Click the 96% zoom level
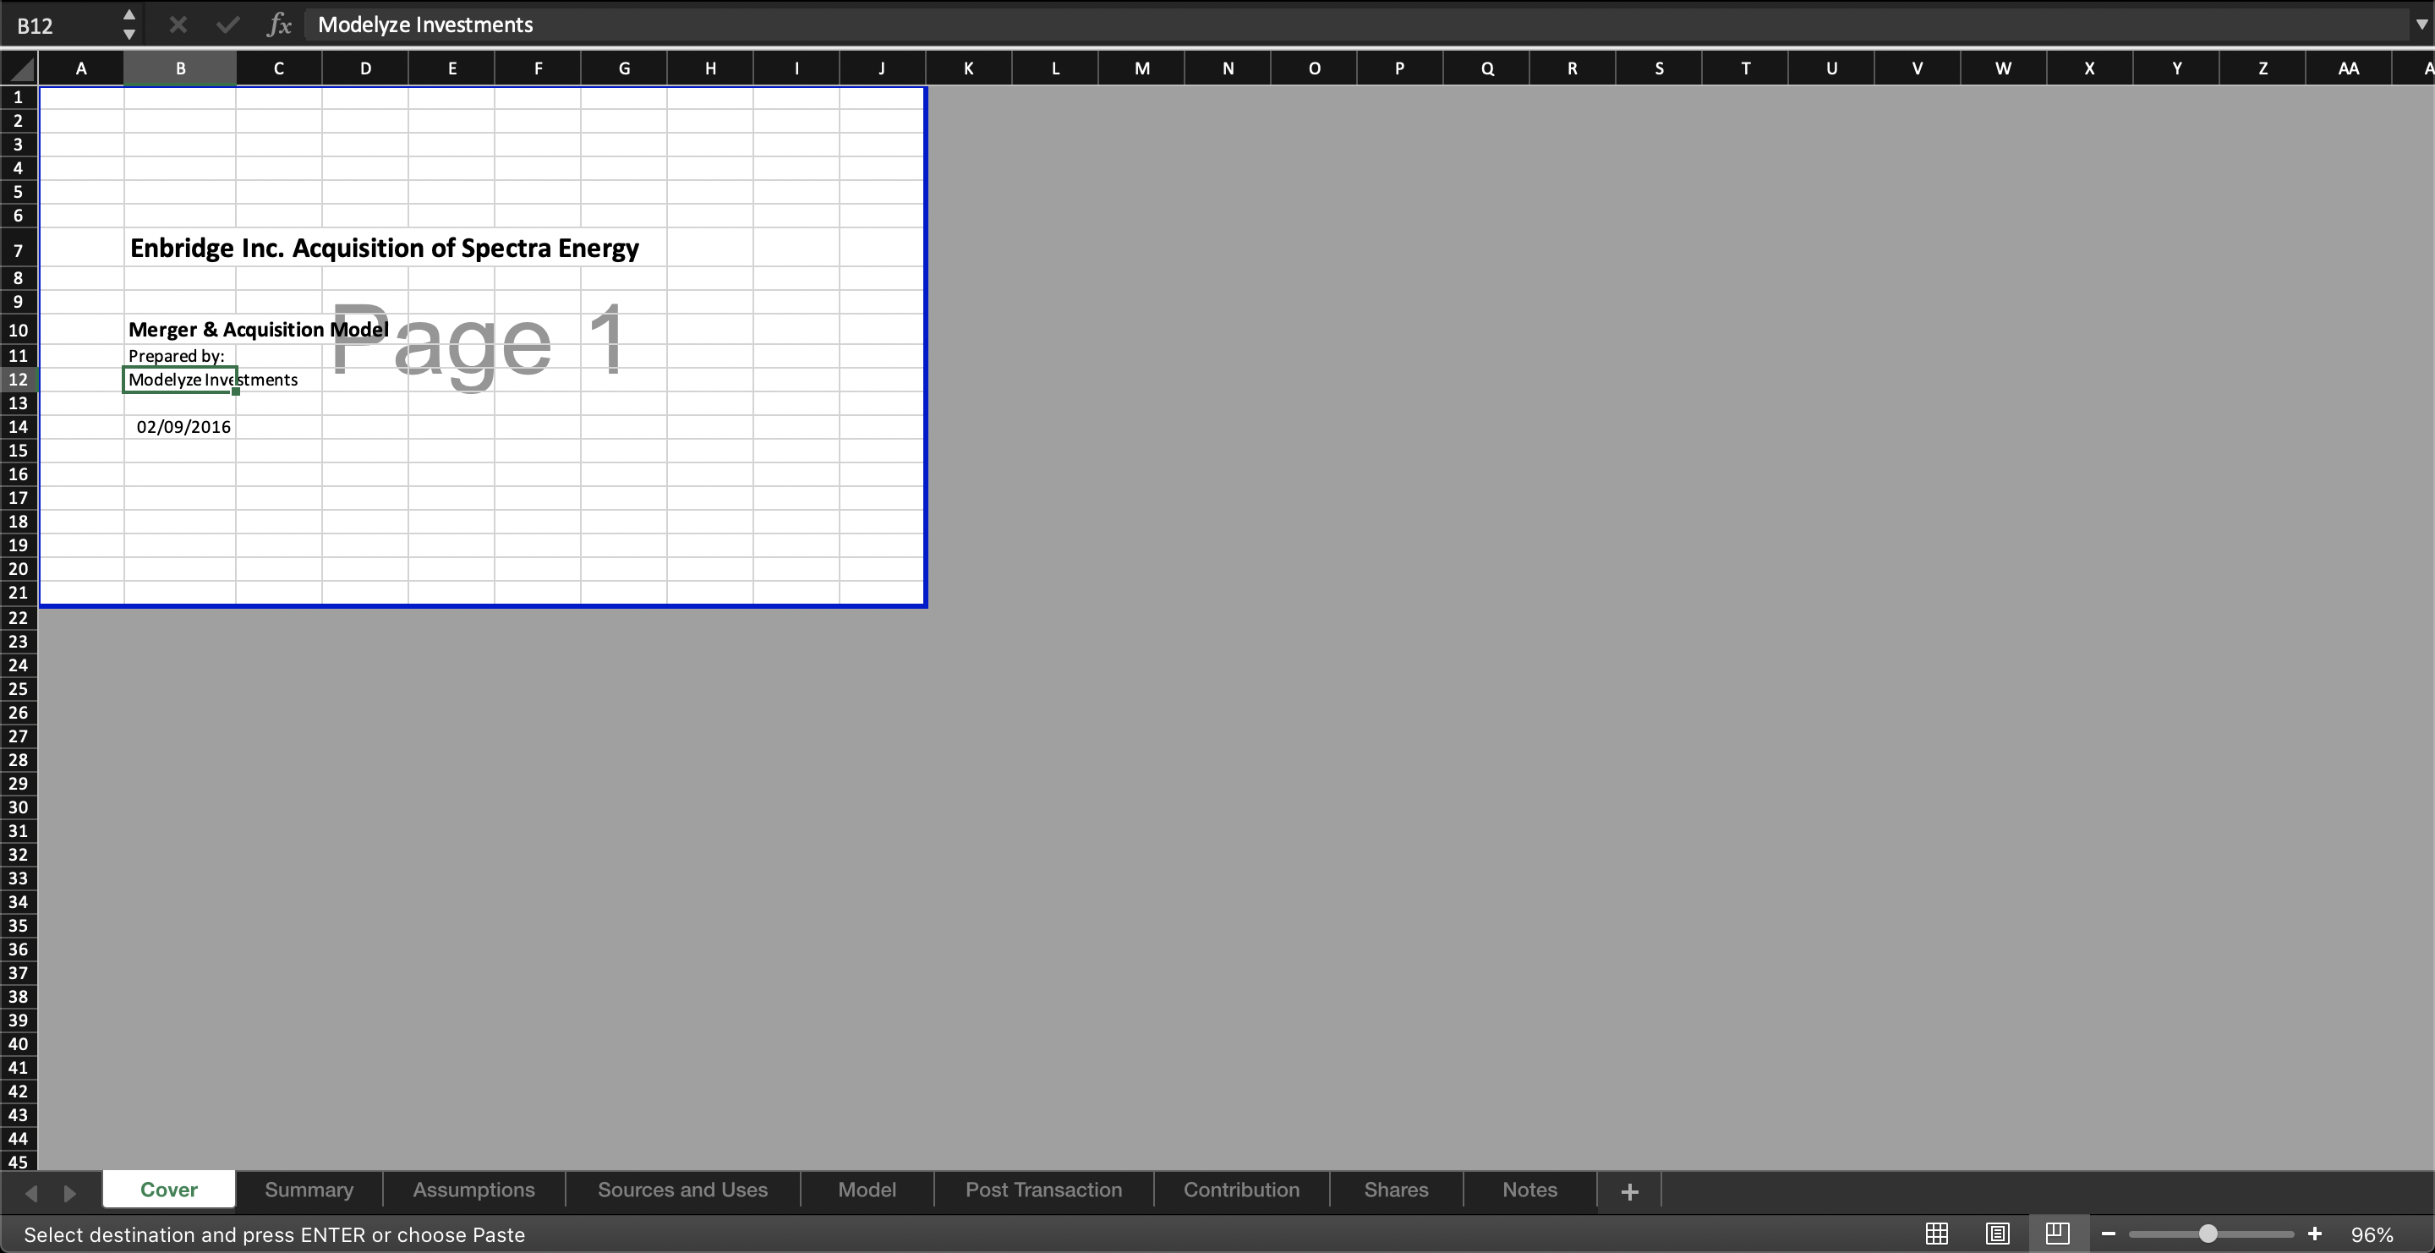The image size is (2435, 1253). tap(2372, 1235)
